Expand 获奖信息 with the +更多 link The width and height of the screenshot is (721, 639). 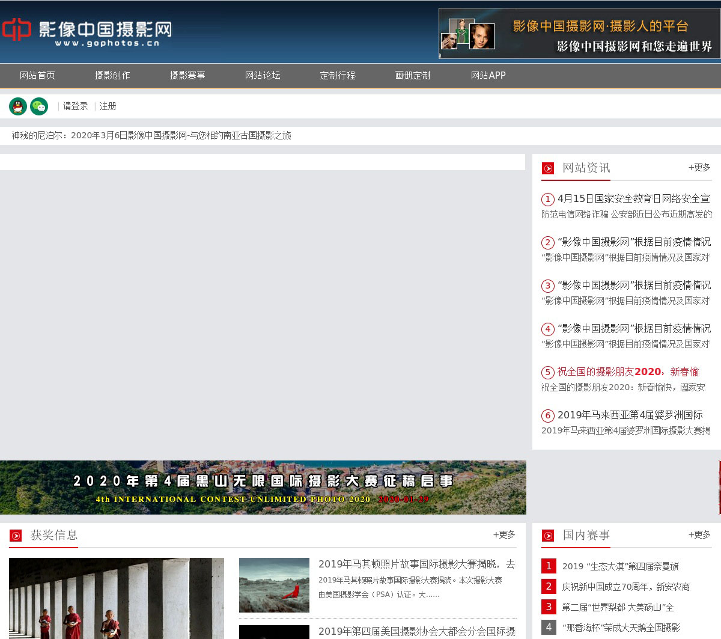point(503,535)
